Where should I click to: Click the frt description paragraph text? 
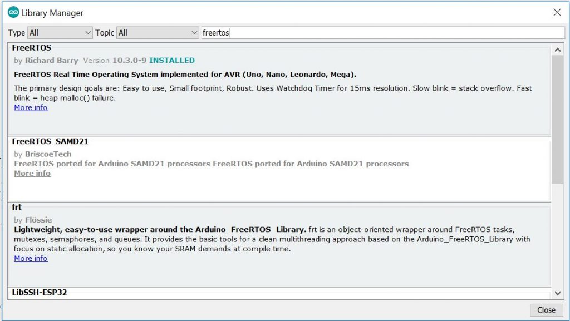(272, 239)
